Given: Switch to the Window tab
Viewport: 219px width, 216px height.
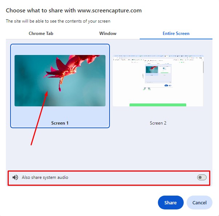Looking at the screenshot, I should [x=108, y=34].
